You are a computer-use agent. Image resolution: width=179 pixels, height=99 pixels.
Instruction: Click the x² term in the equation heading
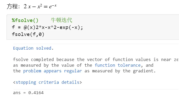pos(40,6)
